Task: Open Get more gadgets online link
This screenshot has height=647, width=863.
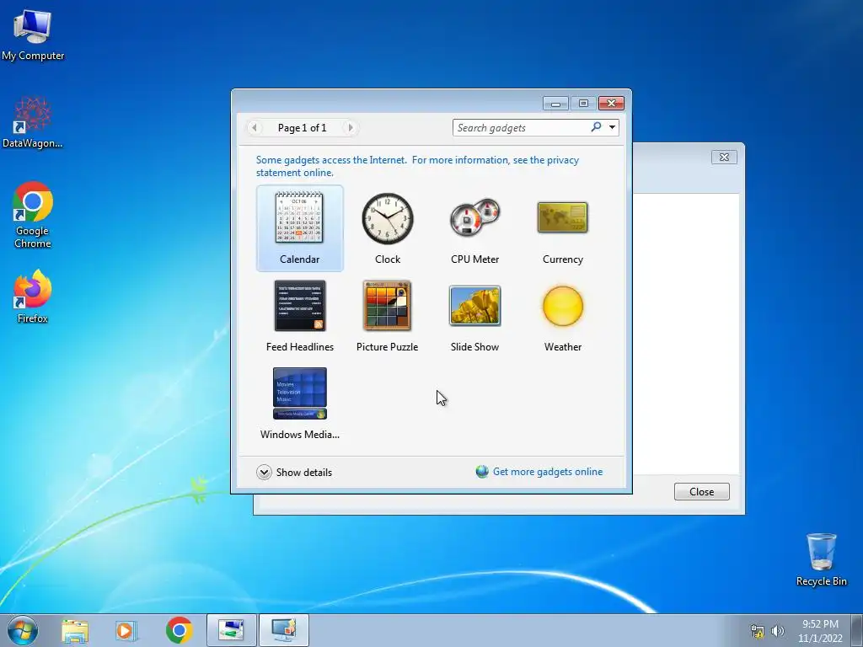Action: (548, 472)
